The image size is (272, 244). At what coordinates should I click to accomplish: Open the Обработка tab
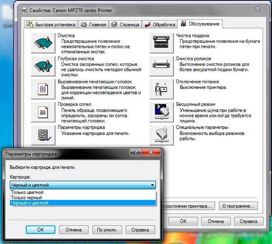click(x=159, y=24)
